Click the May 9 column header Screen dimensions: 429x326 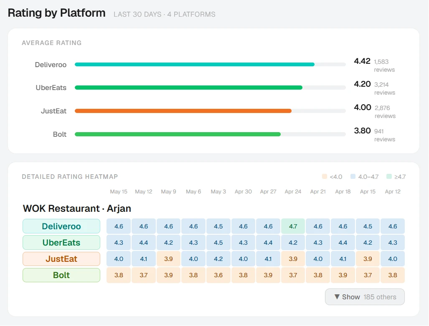point(168,191)
